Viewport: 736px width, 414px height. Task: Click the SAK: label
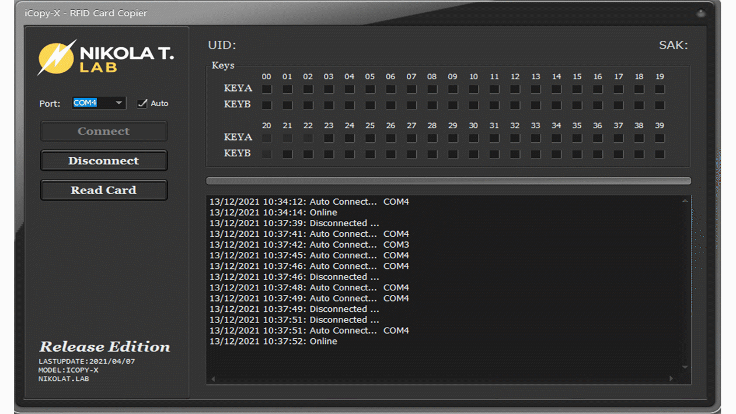[x=674, y=45]
